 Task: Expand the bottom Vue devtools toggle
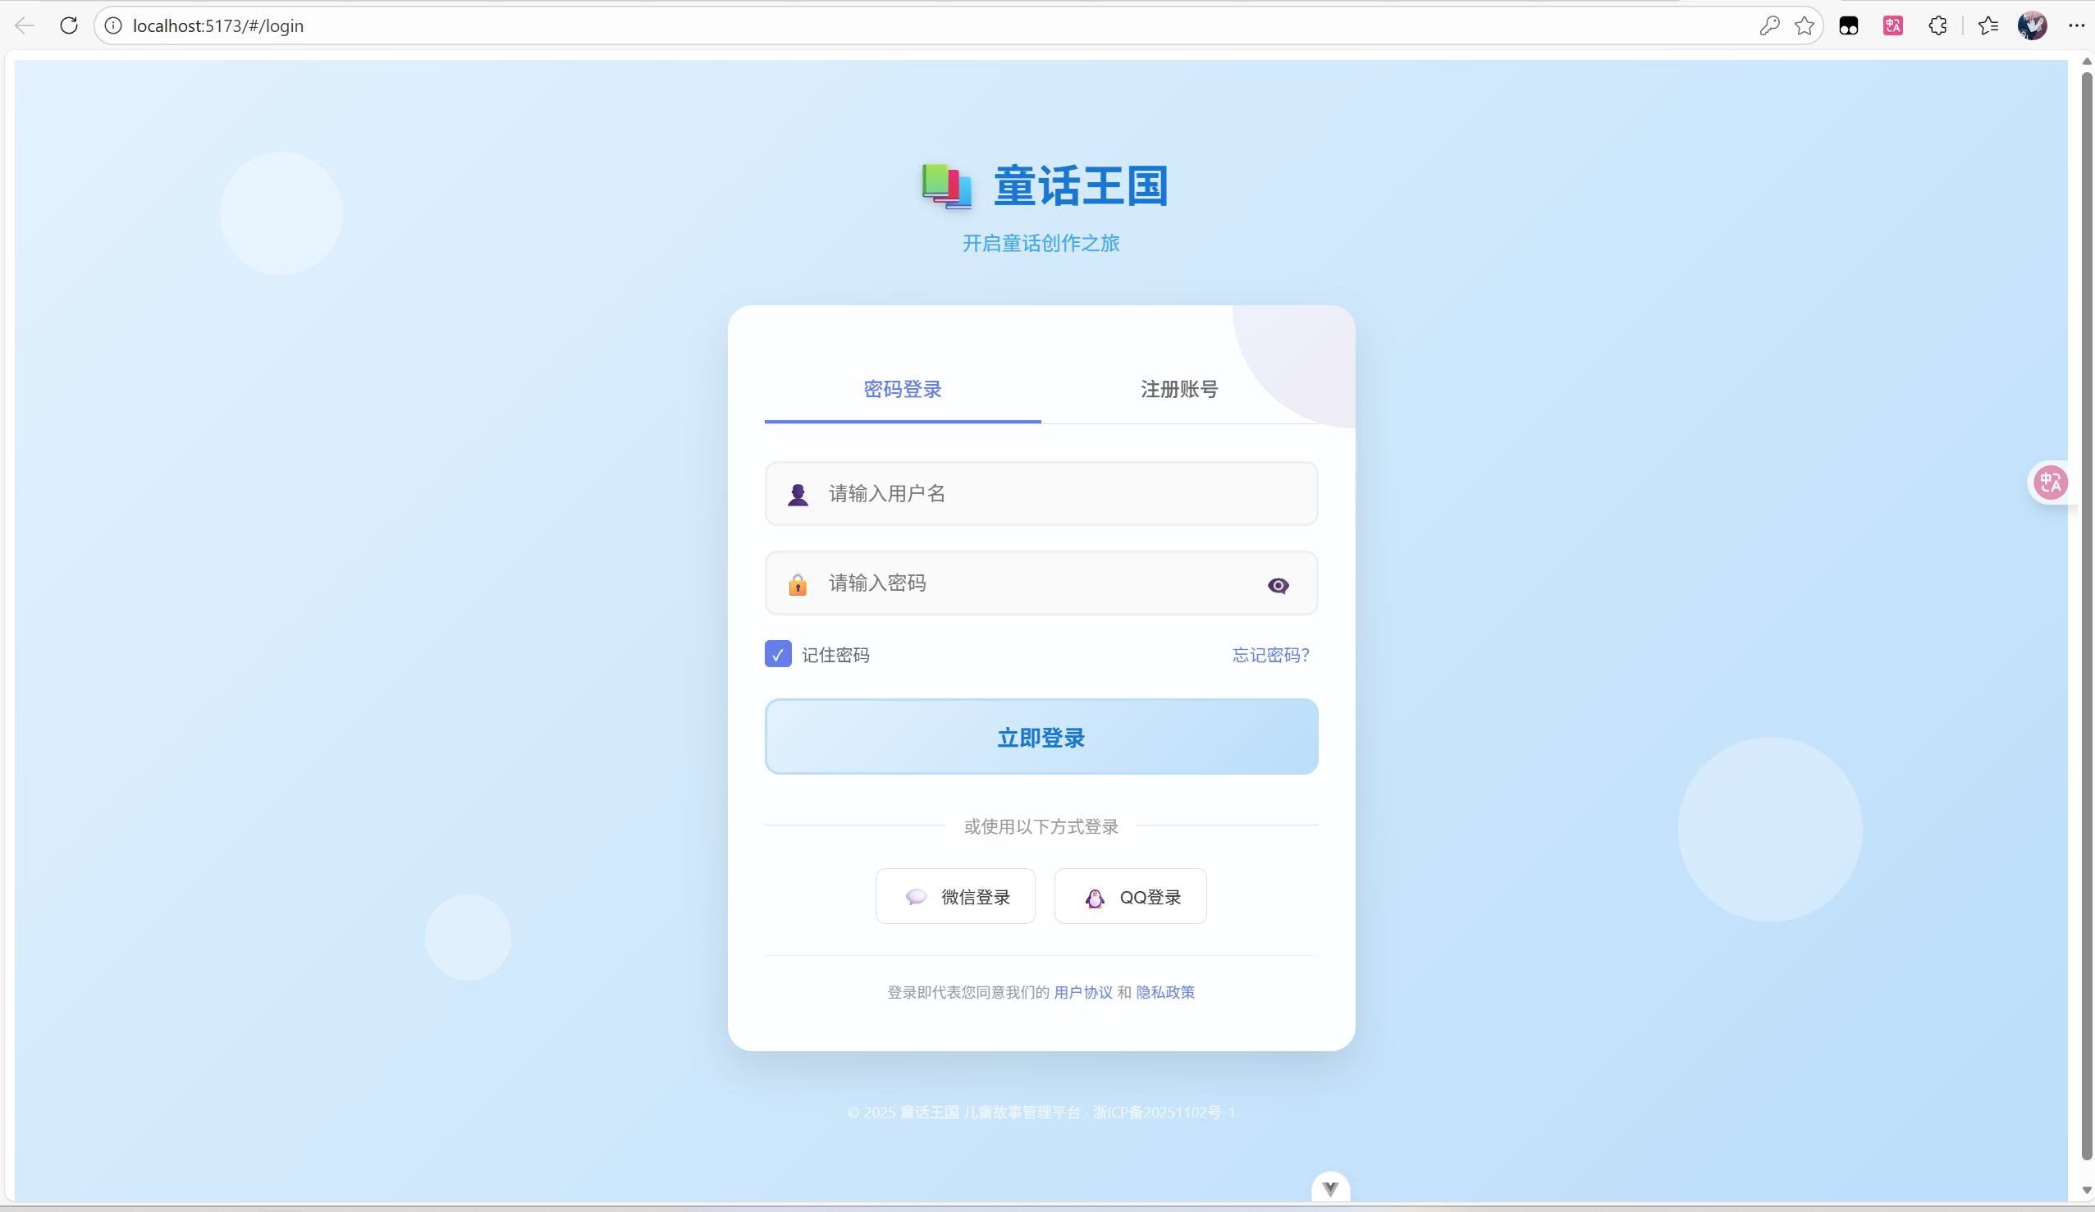click(x=1330, y=1188)
